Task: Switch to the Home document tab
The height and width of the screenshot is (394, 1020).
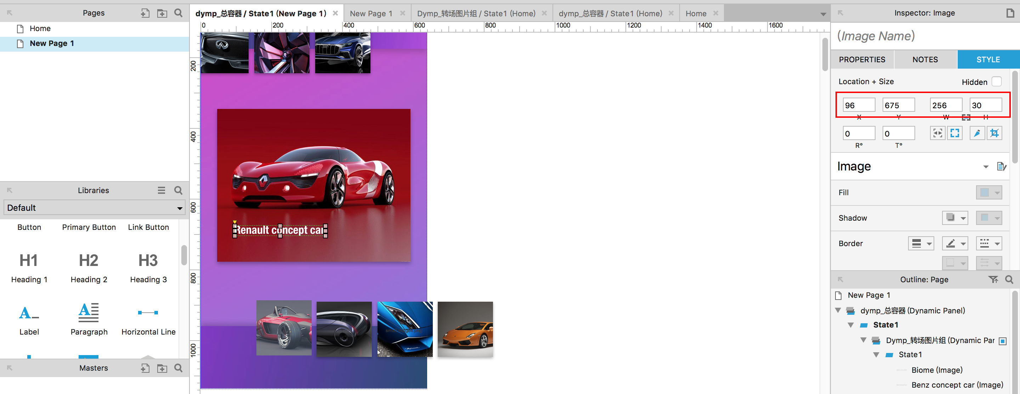Action: 696,13
